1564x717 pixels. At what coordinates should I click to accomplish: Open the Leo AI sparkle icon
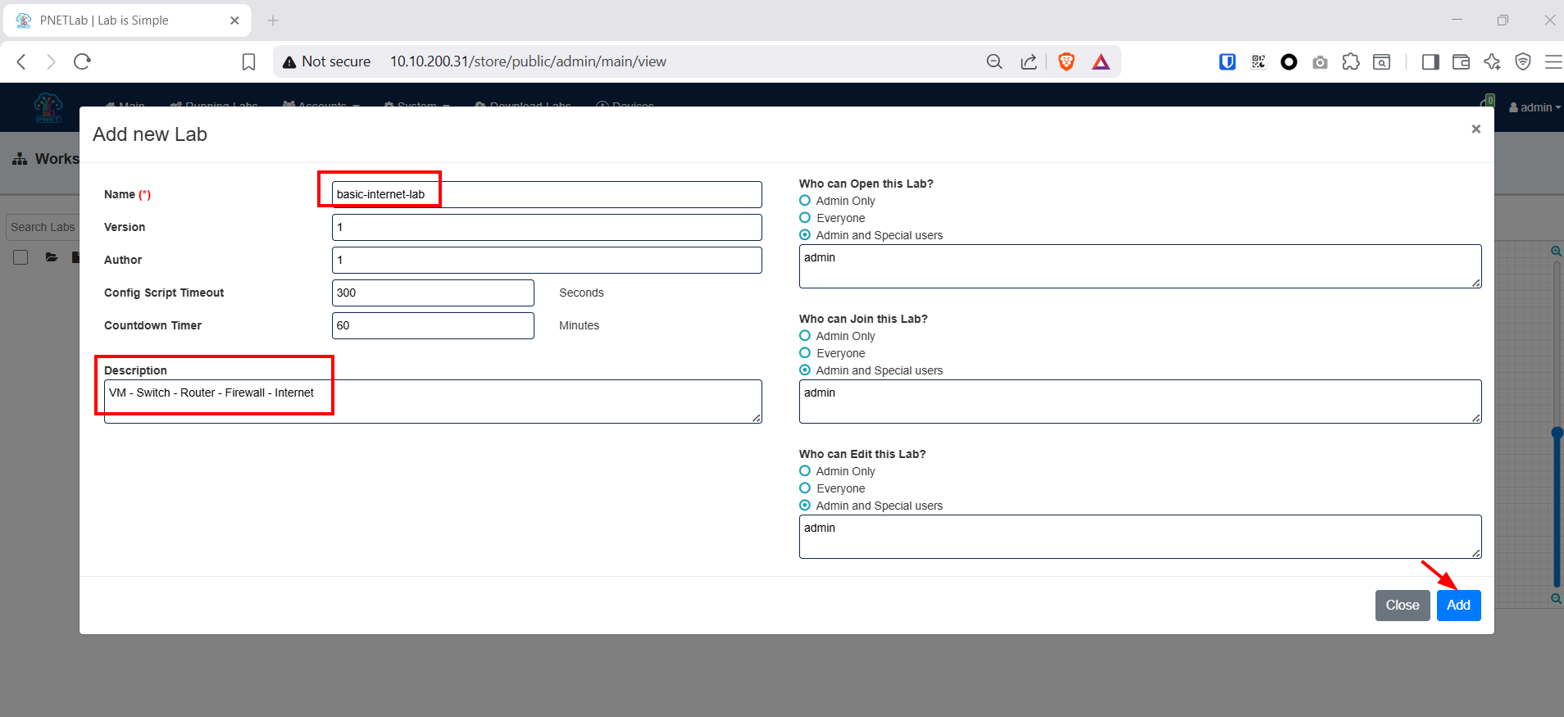1492,61
